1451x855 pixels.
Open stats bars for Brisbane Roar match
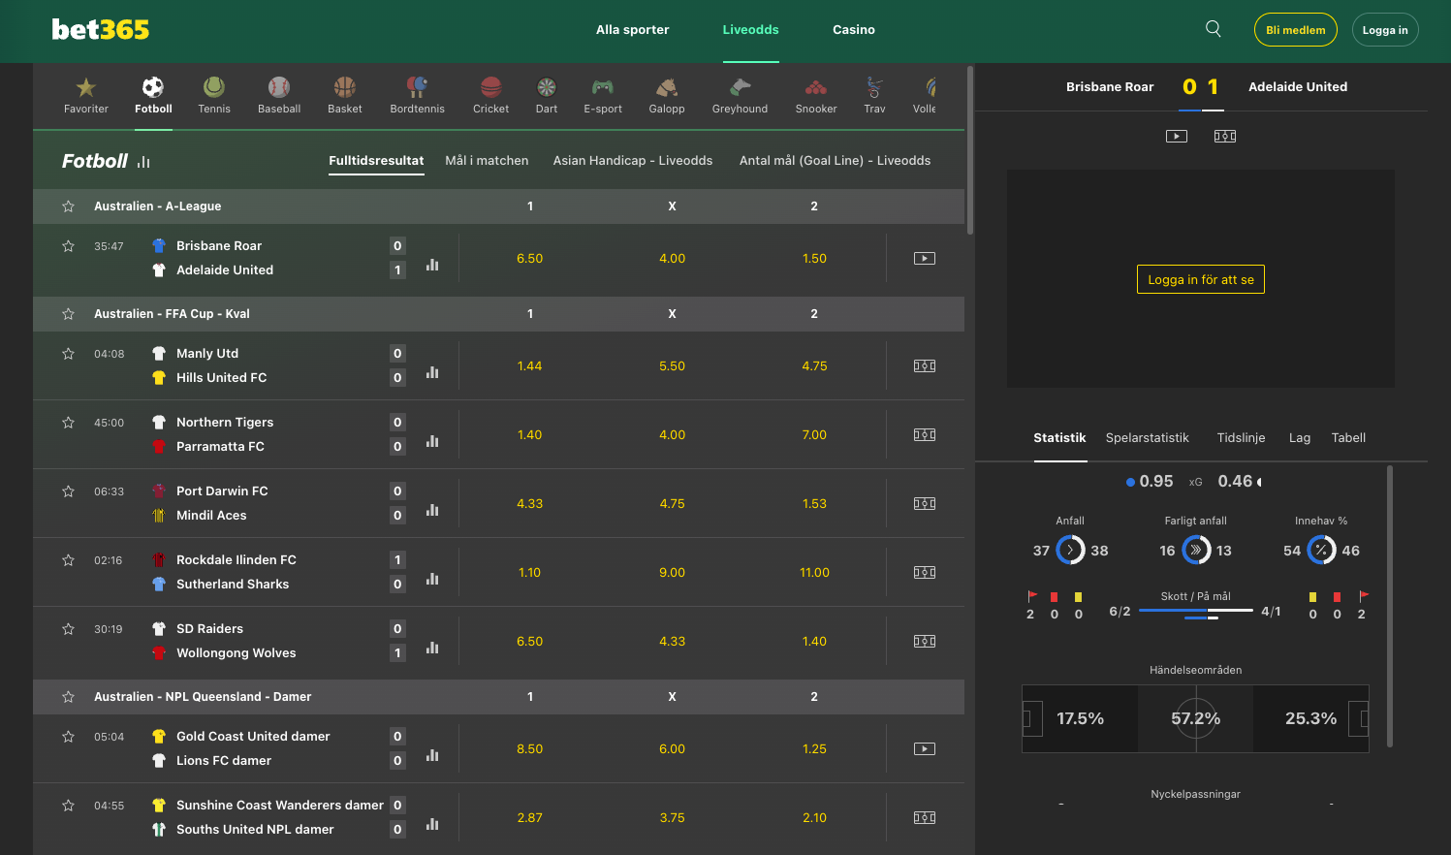[x=432, y=264]
